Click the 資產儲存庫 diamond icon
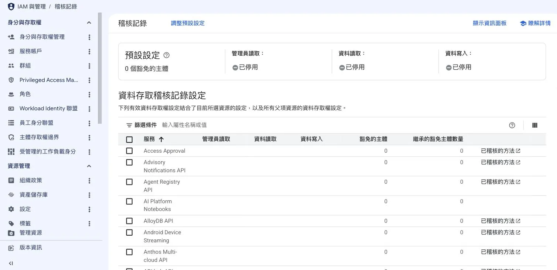 pos(11,195)
